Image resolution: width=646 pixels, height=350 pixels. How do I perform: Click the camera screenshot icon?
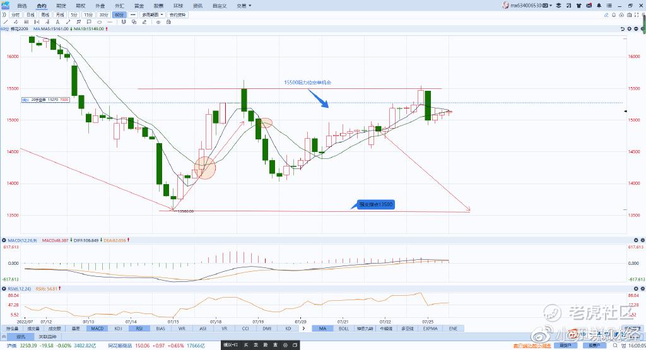pos(629,15)
